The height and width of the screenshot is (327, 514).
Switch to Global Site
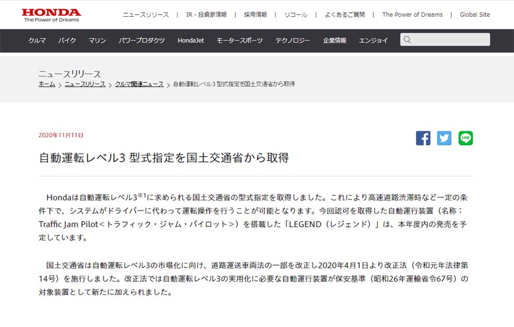tap(475, 15)
